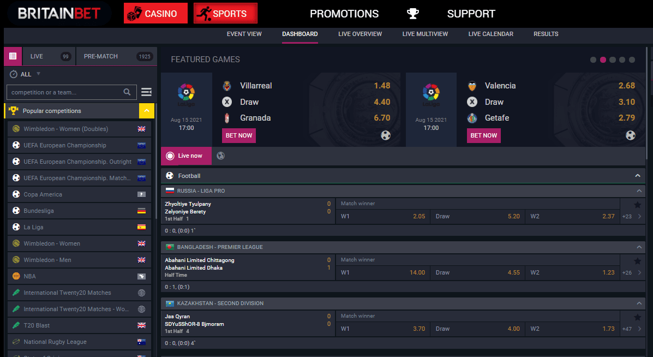
Task: Select W1 odds 2.05 for Zhyoltiye Tyulpany
Action: point(382,216)
